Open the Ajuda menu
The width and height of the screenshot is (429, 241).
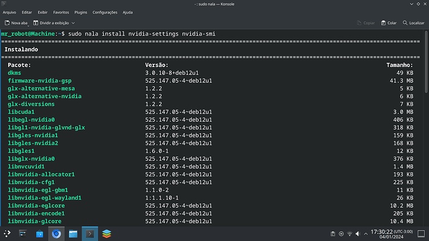tap(127, 12)
